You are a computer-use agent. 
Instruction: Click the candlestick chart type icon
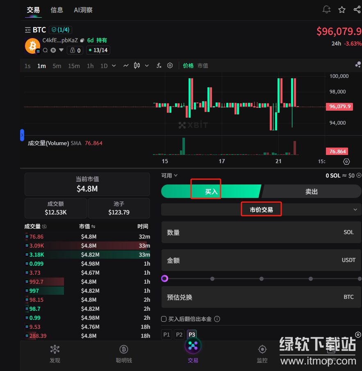[x=137, y=66]
